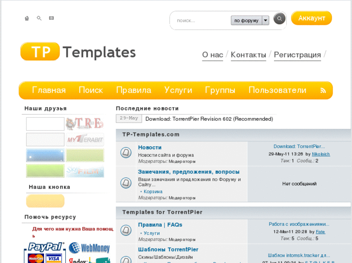Click the dropdown arrow next to 'по форуму'
This screenshot has width=352, height=263.
coord(265,20)
